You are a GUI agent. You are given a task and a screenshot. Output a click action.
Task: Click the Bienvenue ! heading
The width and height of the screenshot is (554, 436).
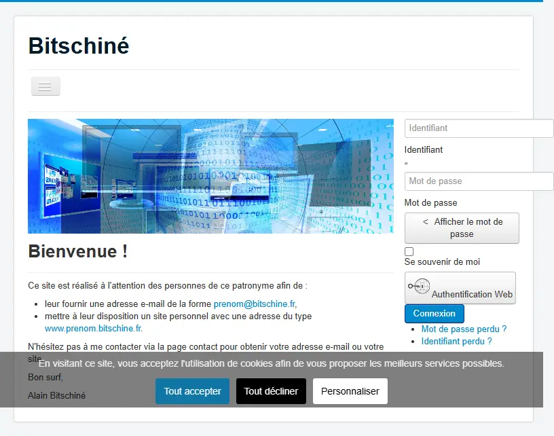[x=77, y=251]
